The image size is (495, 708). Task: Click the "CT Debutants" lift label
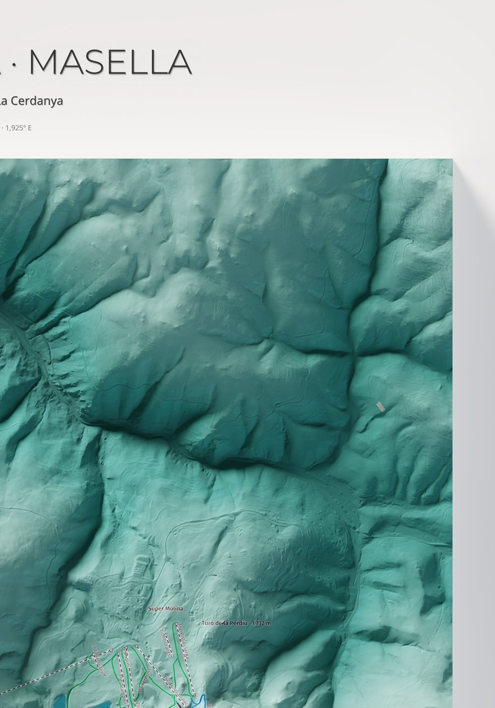[164, 641]
